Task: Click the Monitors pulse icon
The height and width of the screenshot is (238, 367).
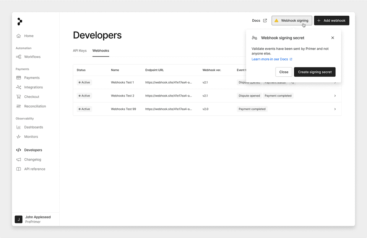Action: pos(18,137)
